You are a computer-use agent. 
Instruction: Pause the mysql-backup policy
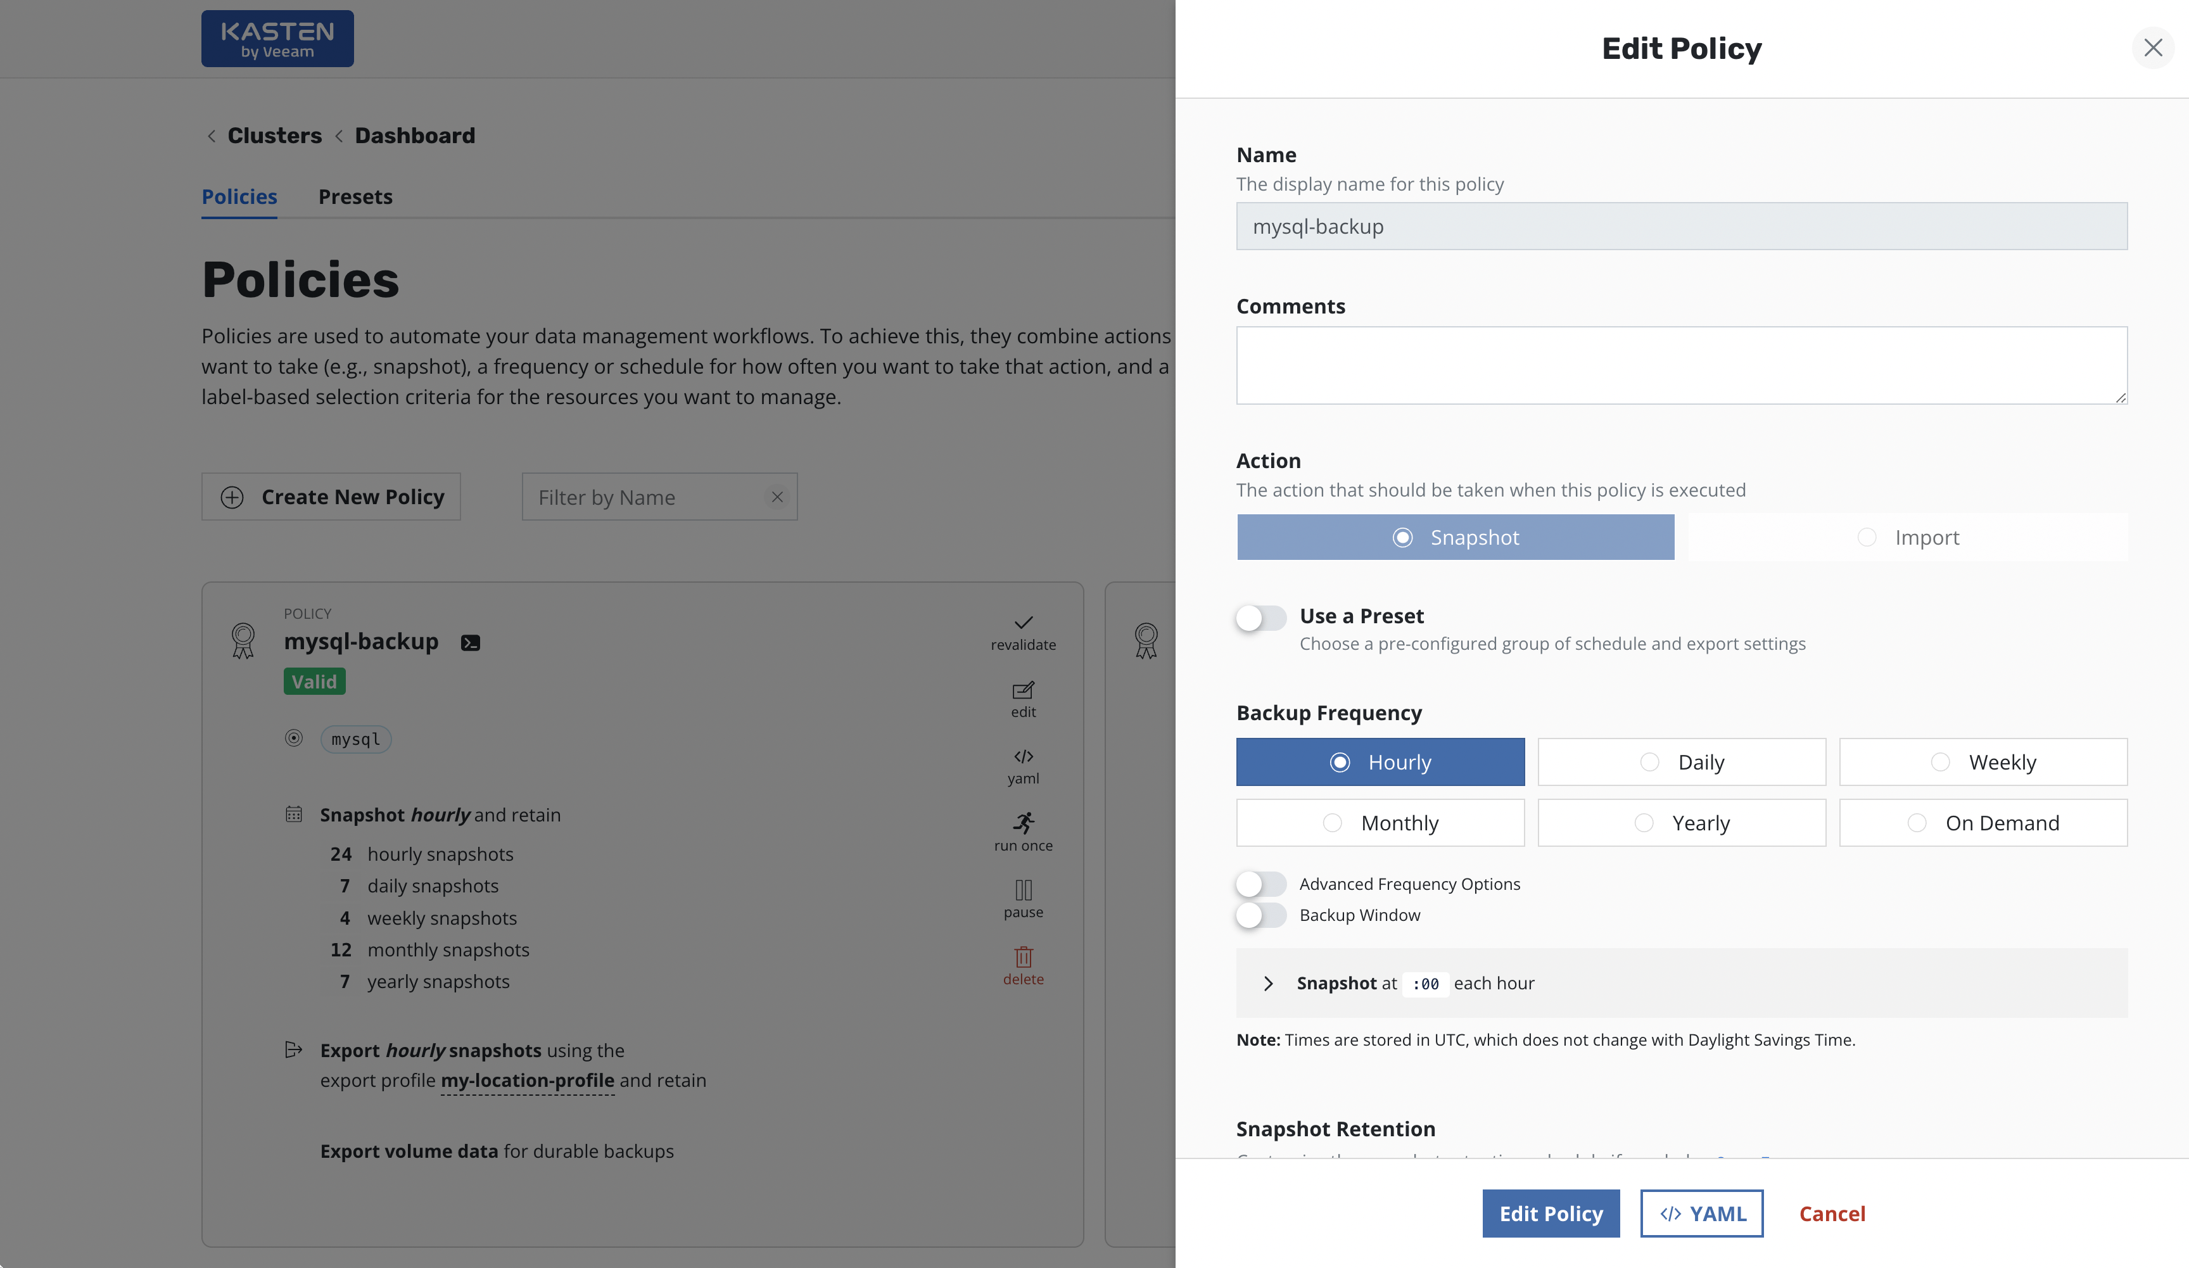click(1024, 891)
